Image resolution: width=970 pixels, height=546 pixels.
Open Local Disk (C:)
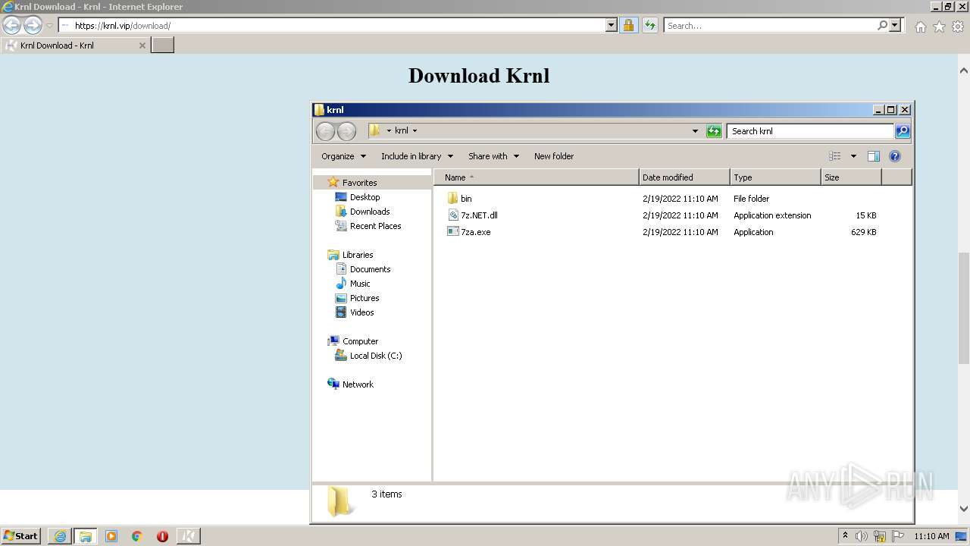click(x=375, y=356)
